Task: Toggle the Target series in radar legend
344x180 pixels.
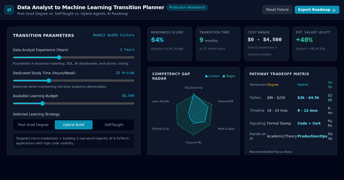Action: tap(229, 76)
